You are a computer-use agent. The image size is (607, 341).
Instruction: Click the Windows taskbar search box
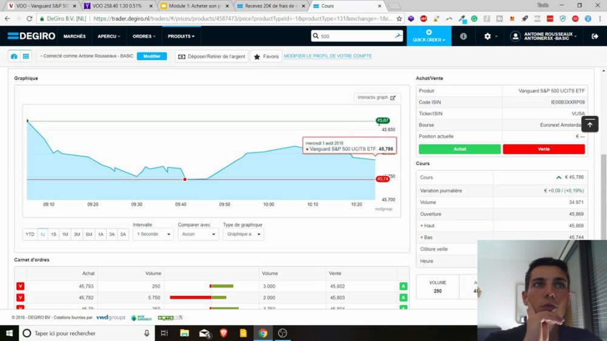87,333
